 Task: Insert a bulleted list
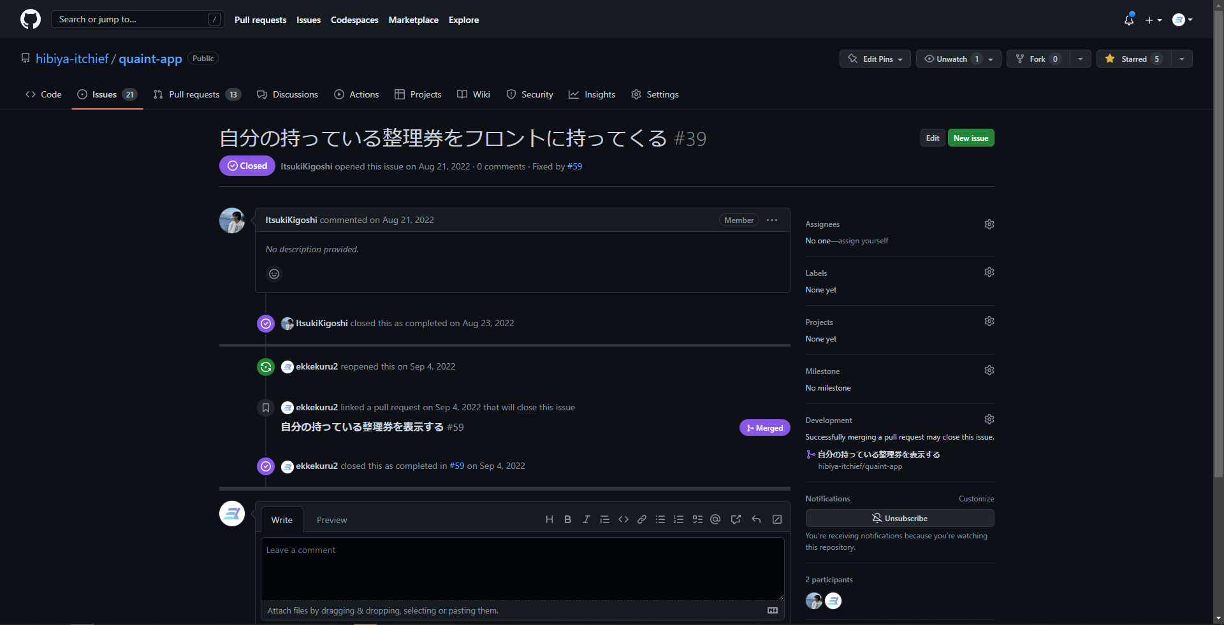coord(660,519)
